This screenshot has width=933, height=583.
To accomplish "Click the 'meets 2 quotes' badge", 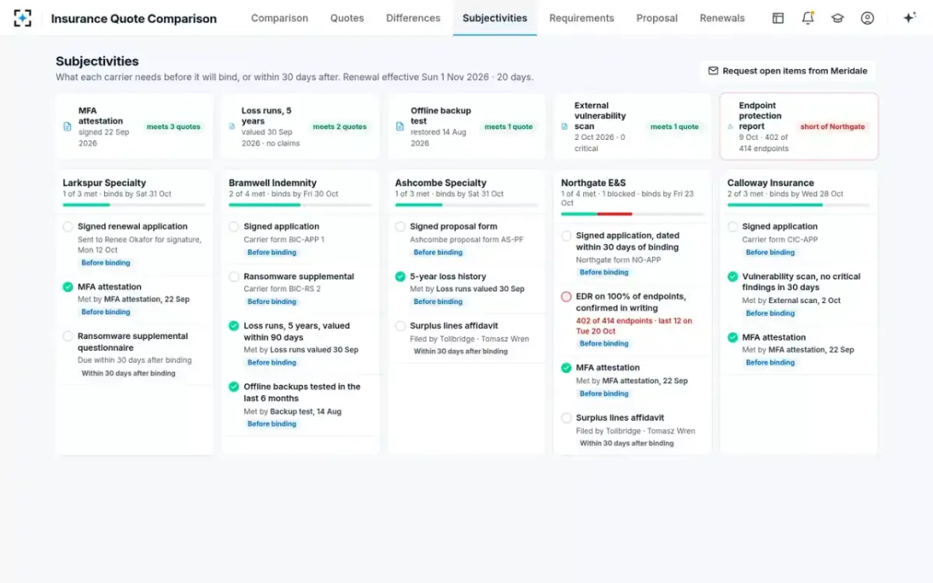I will tap(340, 127).
